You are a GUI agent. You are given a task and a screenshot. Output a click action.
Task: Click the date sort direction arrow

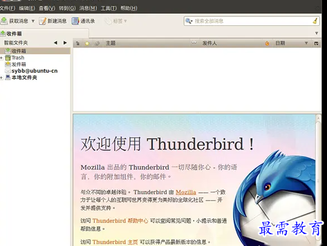coord(306,43)
